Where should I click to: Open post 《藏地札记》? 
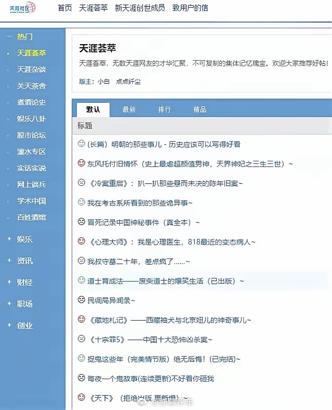[x=170, y=320]
